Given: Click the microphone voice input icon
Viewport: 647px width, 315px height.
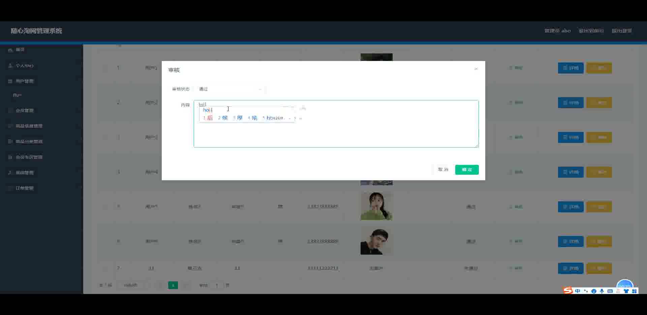Looking at the screenshot, I should click(x=602, y=291).
